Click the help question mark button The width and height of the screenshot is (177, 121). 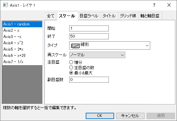pos(154,5)
